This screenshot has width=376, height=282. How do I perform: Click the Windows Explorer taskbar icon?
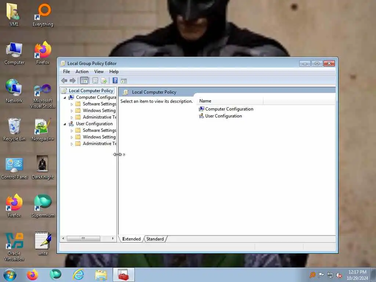point(101,275)
